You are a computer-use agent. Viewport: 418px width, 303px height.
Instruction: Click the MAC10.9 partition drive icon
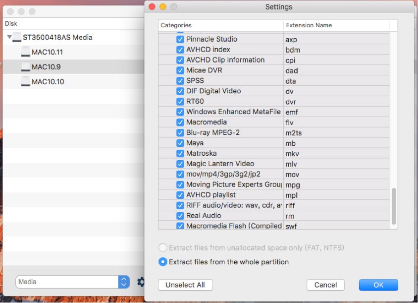point(26,67)
